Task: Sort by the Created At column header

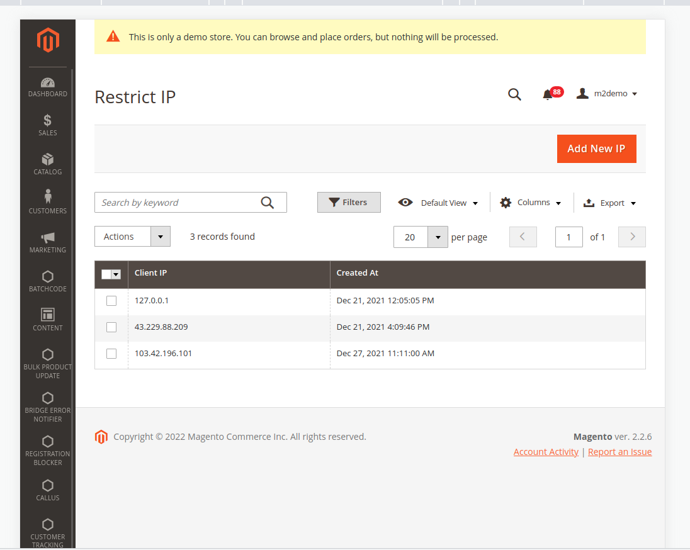Action: click(358, 273)
